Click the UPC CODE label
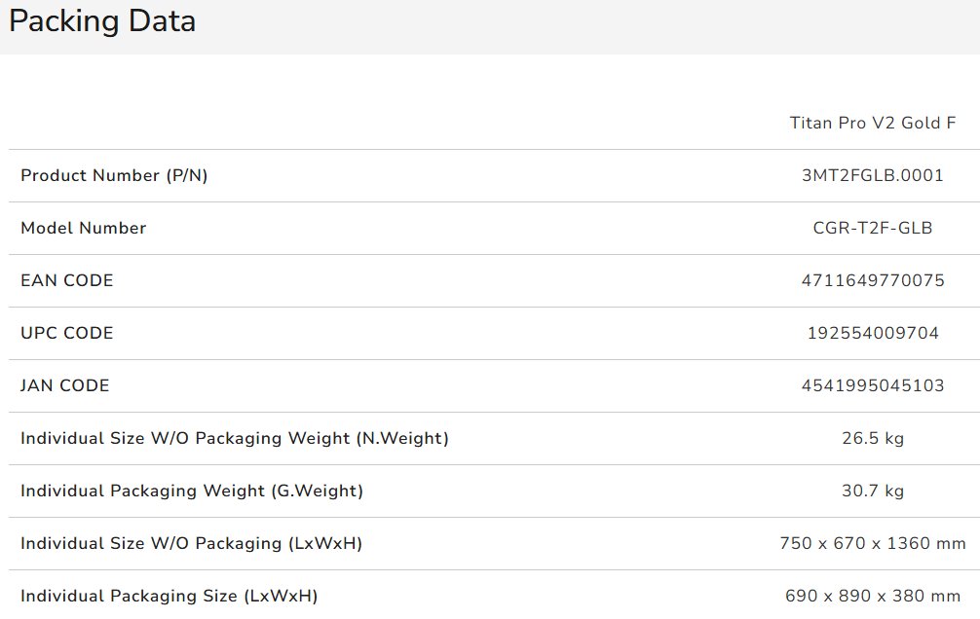Viewport: 980px width, 619px height. click(x=67, y=333)
